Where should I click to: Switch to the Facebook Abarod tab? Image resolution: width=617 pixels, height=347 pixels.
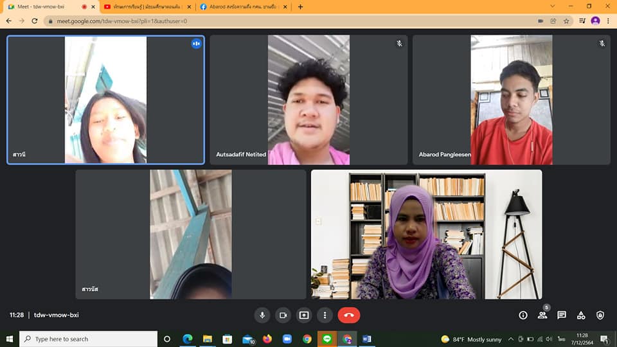[x=239, y=6]
